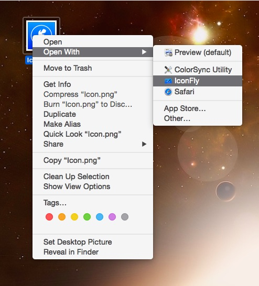Choose Other… in Open With submenu

tap(198, 118)
